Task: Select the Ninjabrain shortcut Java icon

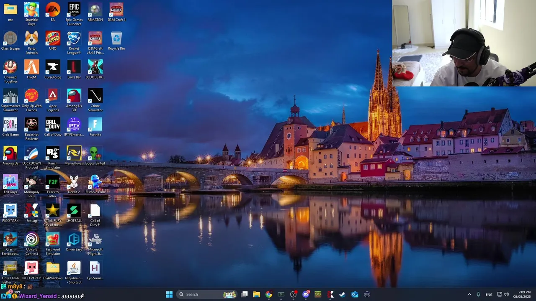Action: pos(74,273)
